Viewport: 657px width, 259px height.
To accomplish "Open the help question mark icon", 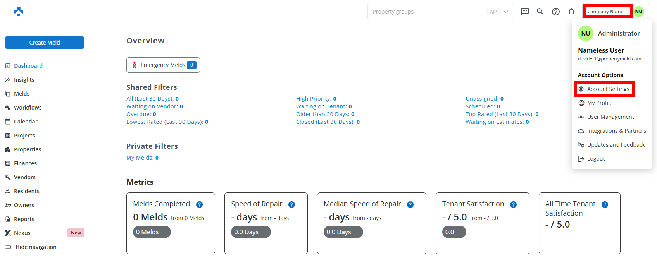I will coord(556,12).
